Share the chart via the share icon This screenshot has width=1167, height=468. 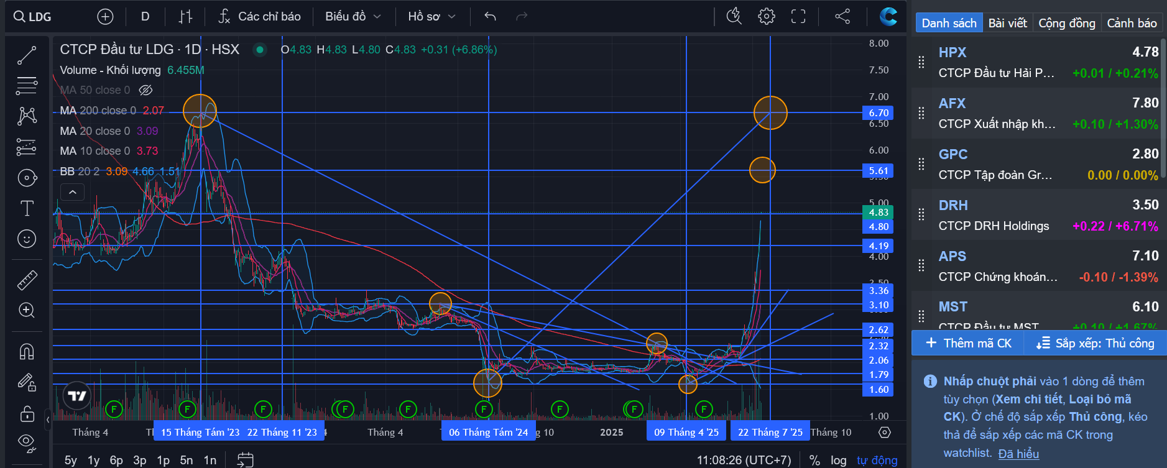[842, 17]
